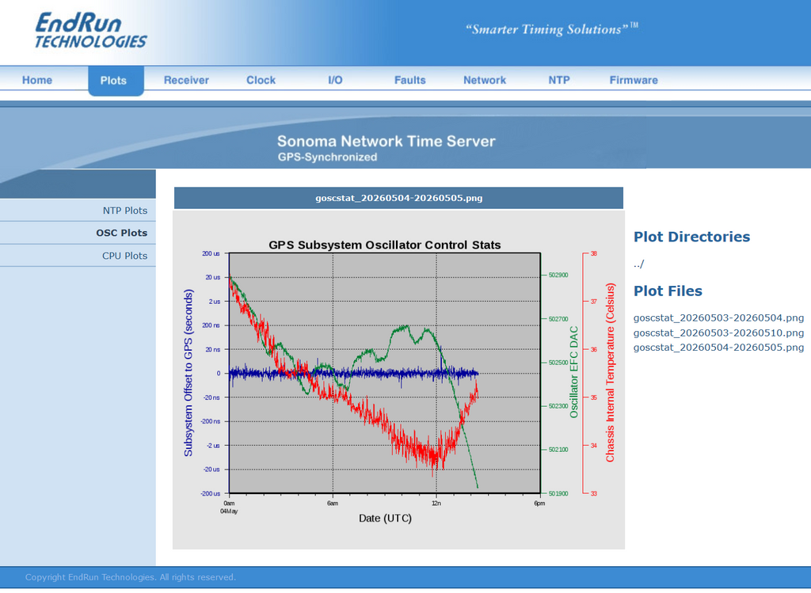Navigate to the NTP page
The width and height of the screenshot is (811, 593).
559,80
